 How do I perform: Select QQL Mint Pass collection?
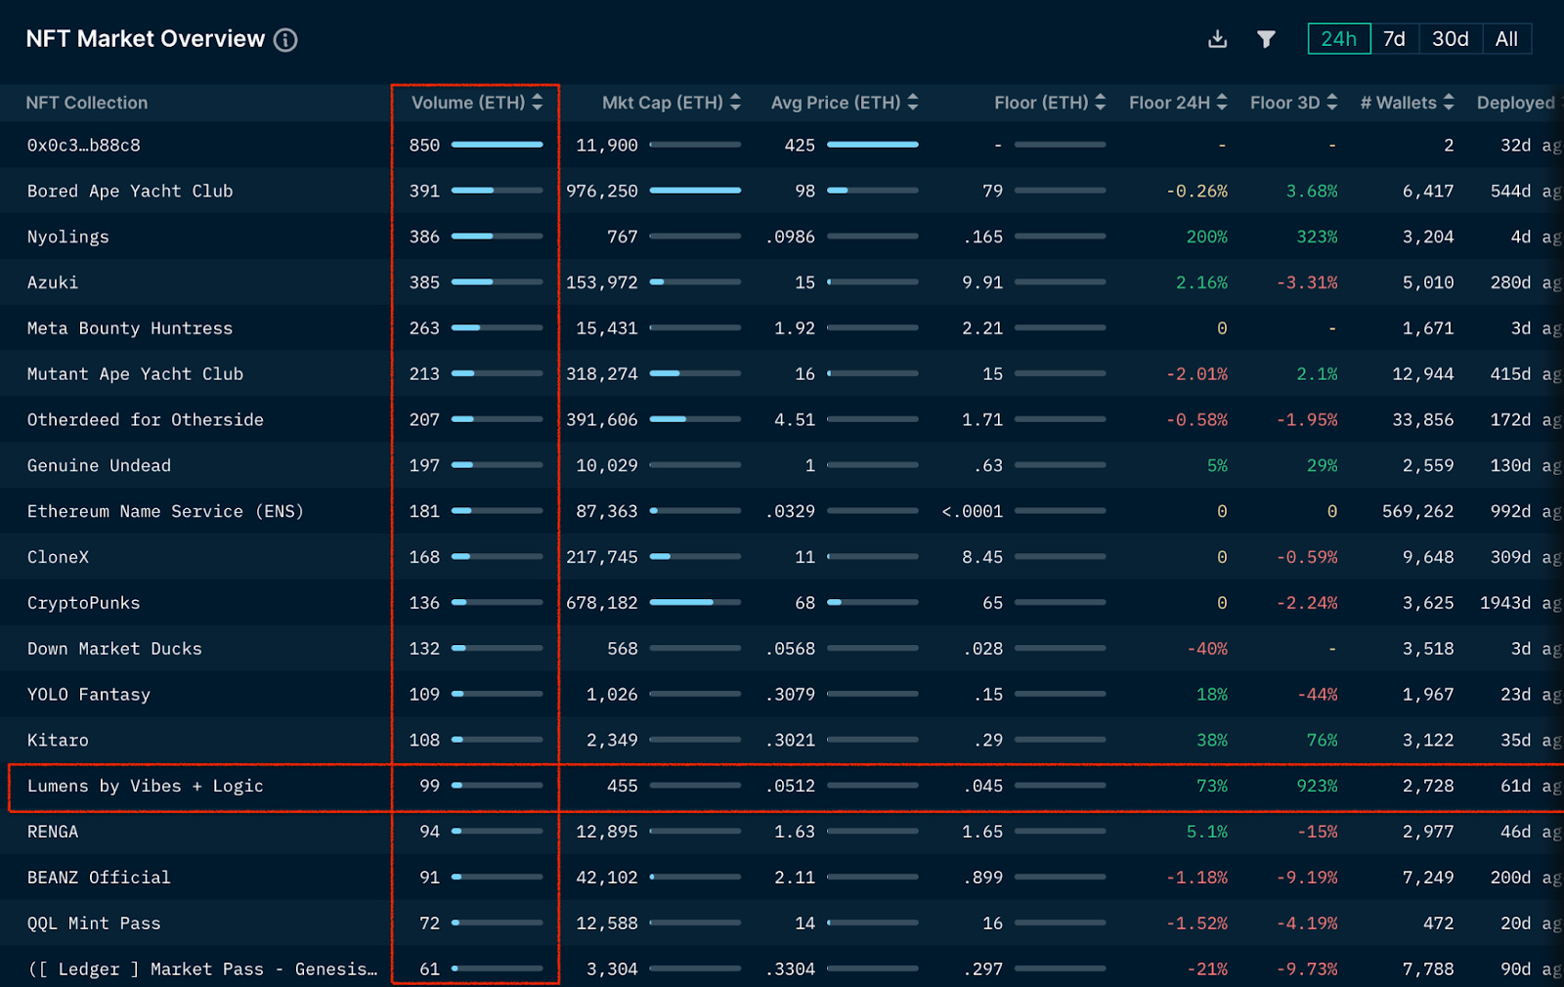pyautogui.click(x=94, y=923)
